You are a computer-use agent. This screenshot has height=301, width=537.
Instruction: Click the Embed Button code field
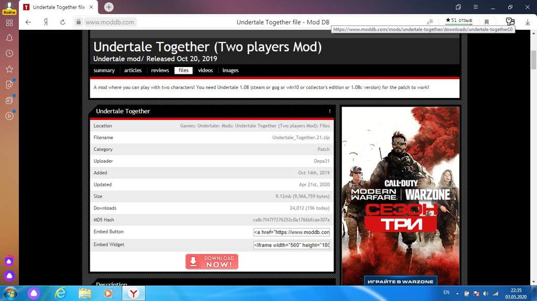click(292, 232)
